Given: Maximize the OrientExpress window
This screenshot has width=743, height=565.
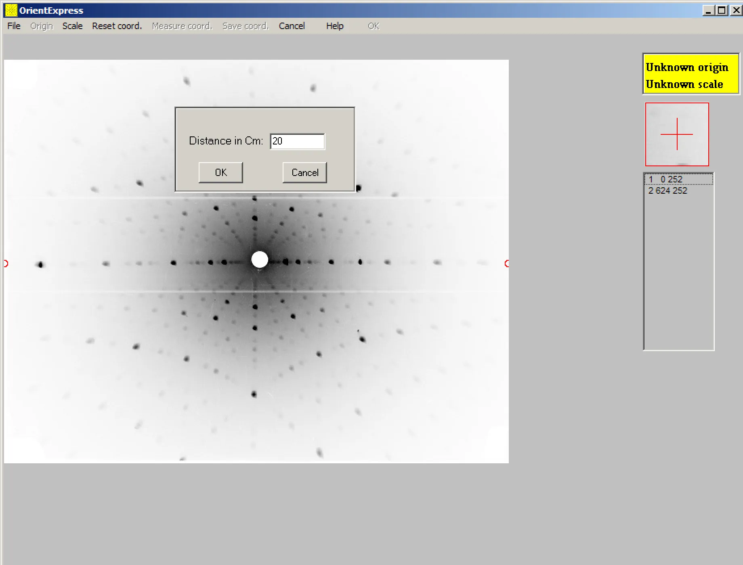Looking at the screenshot, I should [722, 10].
